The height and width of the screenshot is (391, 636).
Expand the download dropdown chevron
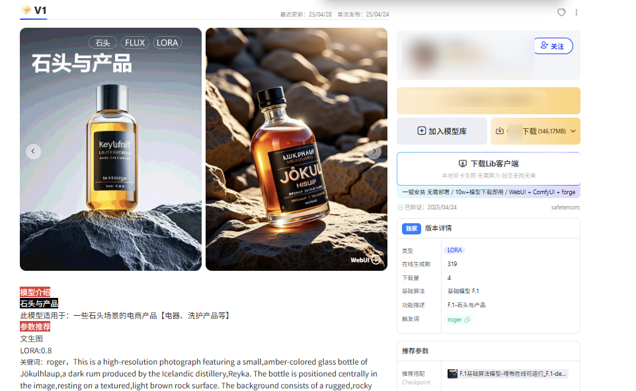pyautogui.click(x=573, y=131)
